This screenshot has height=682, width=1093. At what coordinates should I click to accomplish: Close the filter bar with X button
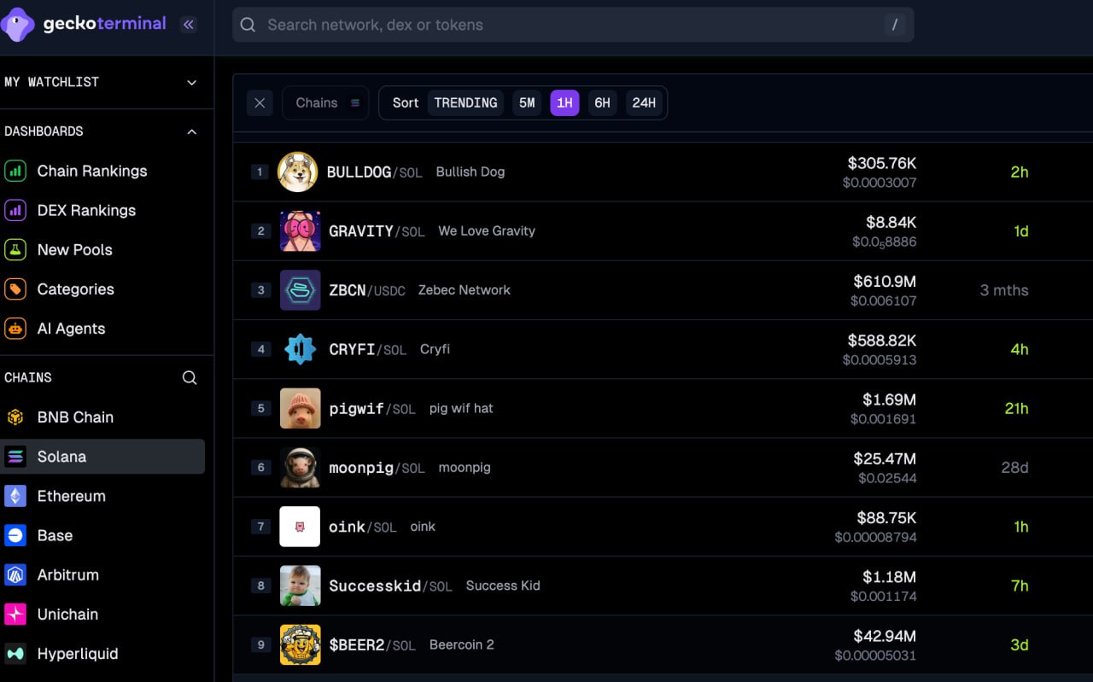(260, 102)
